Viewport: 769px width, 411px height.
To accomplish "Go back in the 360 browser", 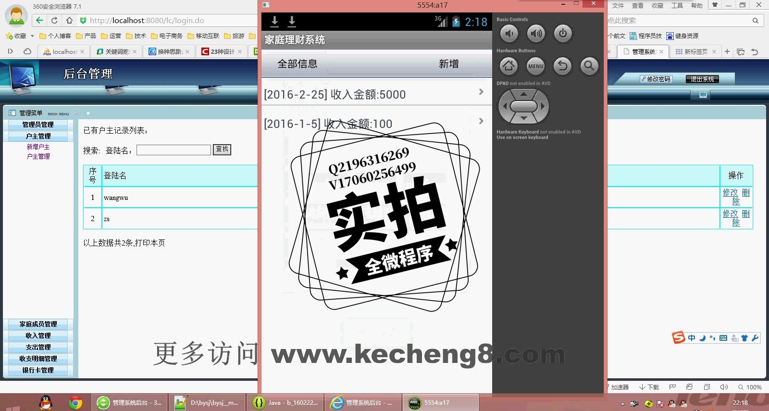I will [40, 20].
